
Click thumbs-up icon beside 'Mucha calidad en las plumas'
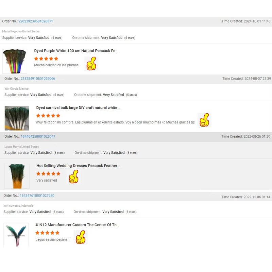(x=91, y=64)
